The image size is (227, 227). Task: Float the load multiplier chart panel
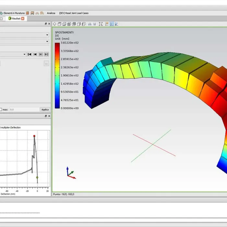46,116
